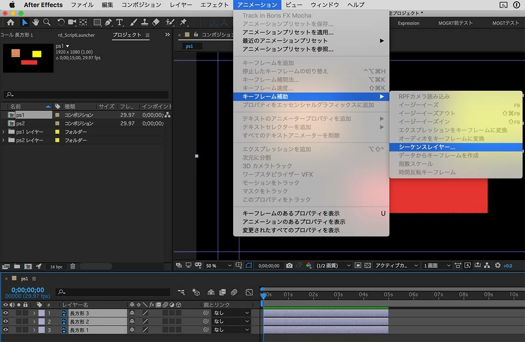The width and height of the screenshot is (525, 342).
Task: Open the show channel color icon
Action: [x=309, y=265]
